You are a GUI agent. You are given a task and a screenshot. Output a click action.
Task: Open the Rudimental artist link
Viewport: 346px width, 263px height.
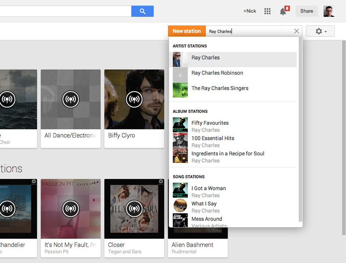click(x=184, y=251)
